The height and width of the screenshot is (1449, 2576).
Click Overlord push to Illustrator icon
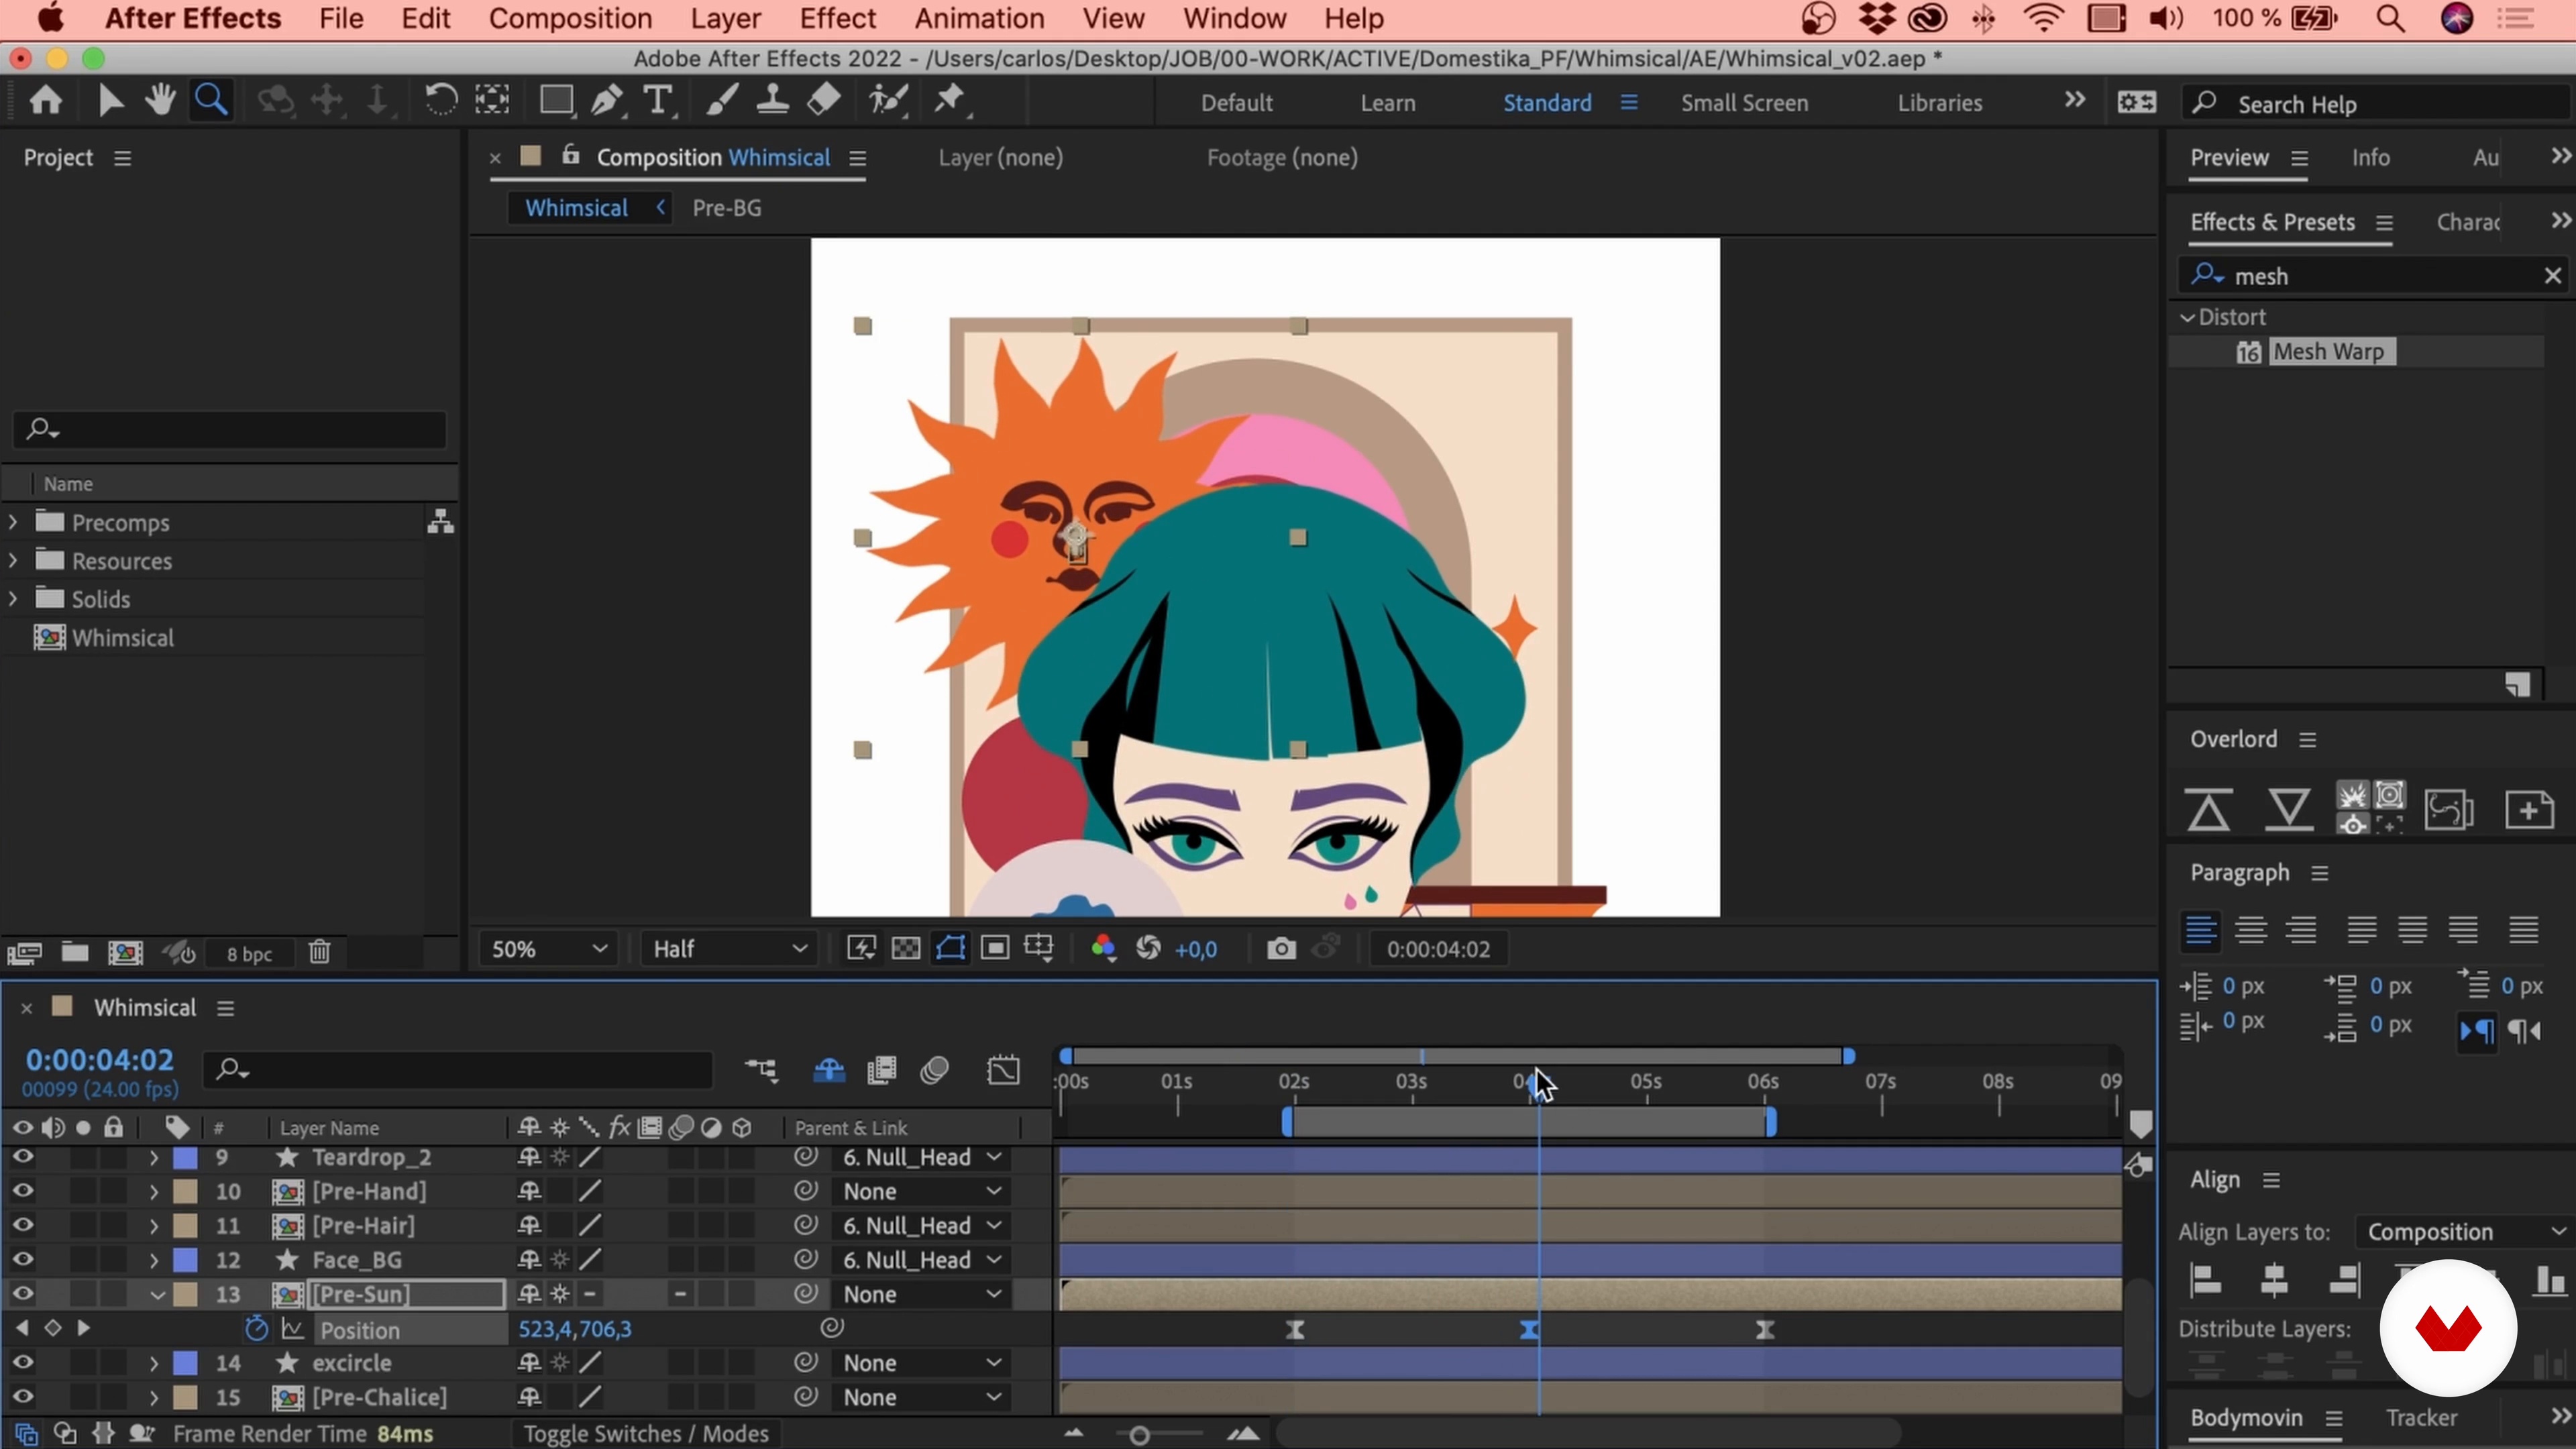coord(2208,809)
